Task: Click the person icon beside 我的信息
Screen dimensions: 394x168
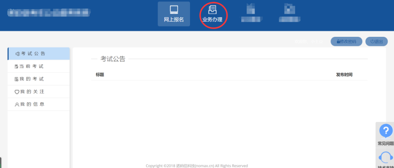Action: (16, 105)
